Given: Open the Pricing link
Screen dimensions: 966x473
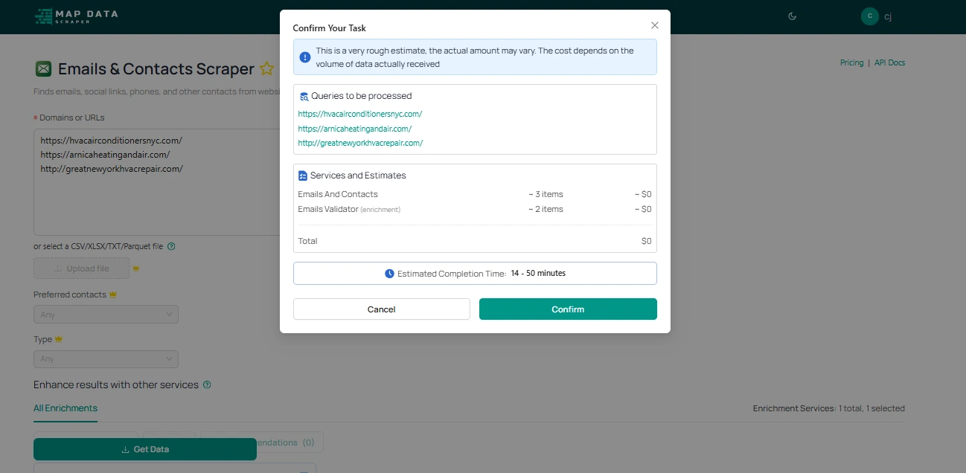Looking at the screenshot, I should (x=851, y=63).
